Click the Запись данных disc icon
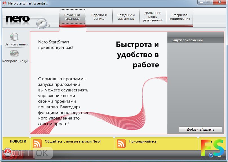The width and height of the screenshot is (228, 162). click(x=14, y=36)
